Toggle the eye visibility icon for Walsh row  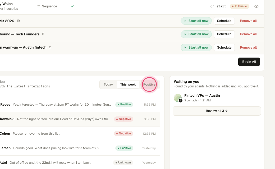tap(256, 6)
